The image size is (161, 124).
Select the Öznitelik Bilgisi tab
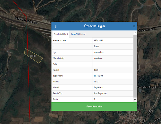(x=61, y=34)
